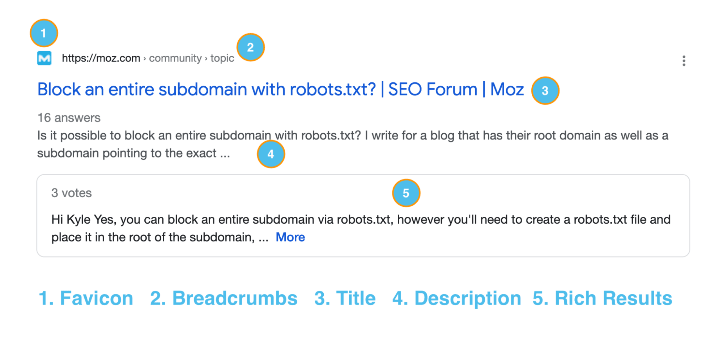Image resolution: width=723 pixels, height=340 pixels.
Task: Click the community breadcrumb segment
Action: [x=175, y=58]
